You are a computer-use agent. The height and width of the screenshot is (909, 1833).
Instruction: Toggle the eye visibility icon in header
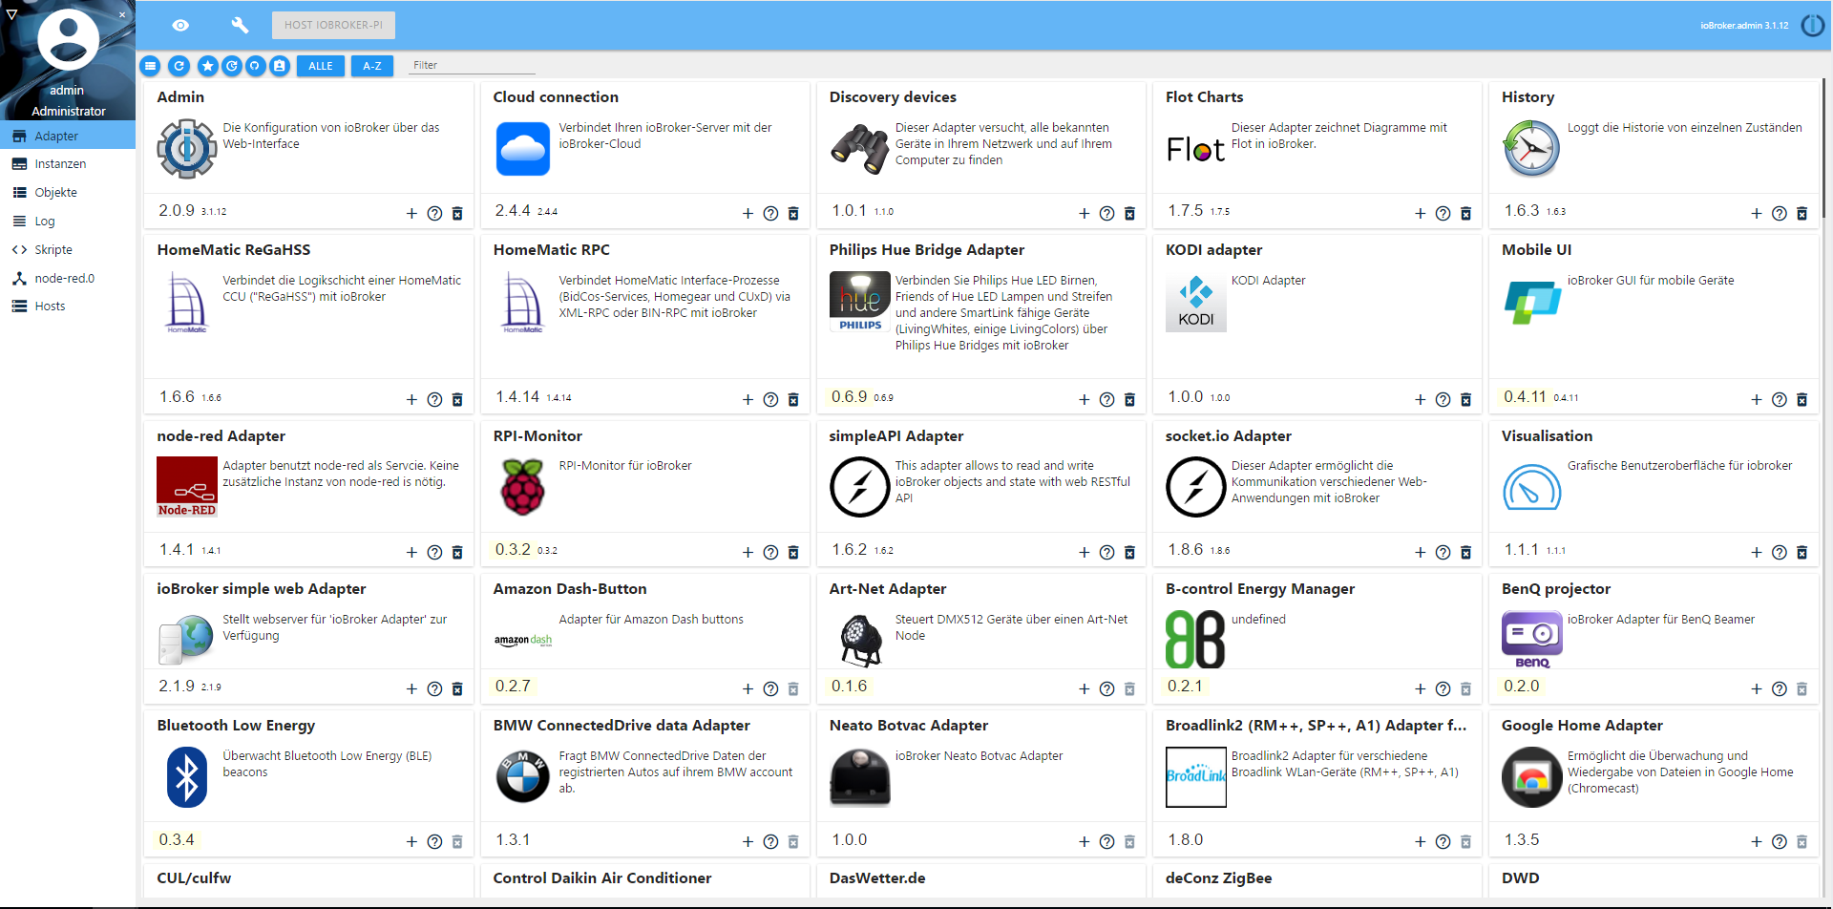coord(180,25)
